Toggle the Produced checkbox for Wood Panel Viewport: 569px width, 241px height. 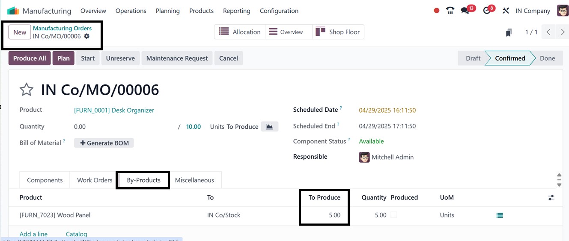pyautogui.click(x=394, y=215)
